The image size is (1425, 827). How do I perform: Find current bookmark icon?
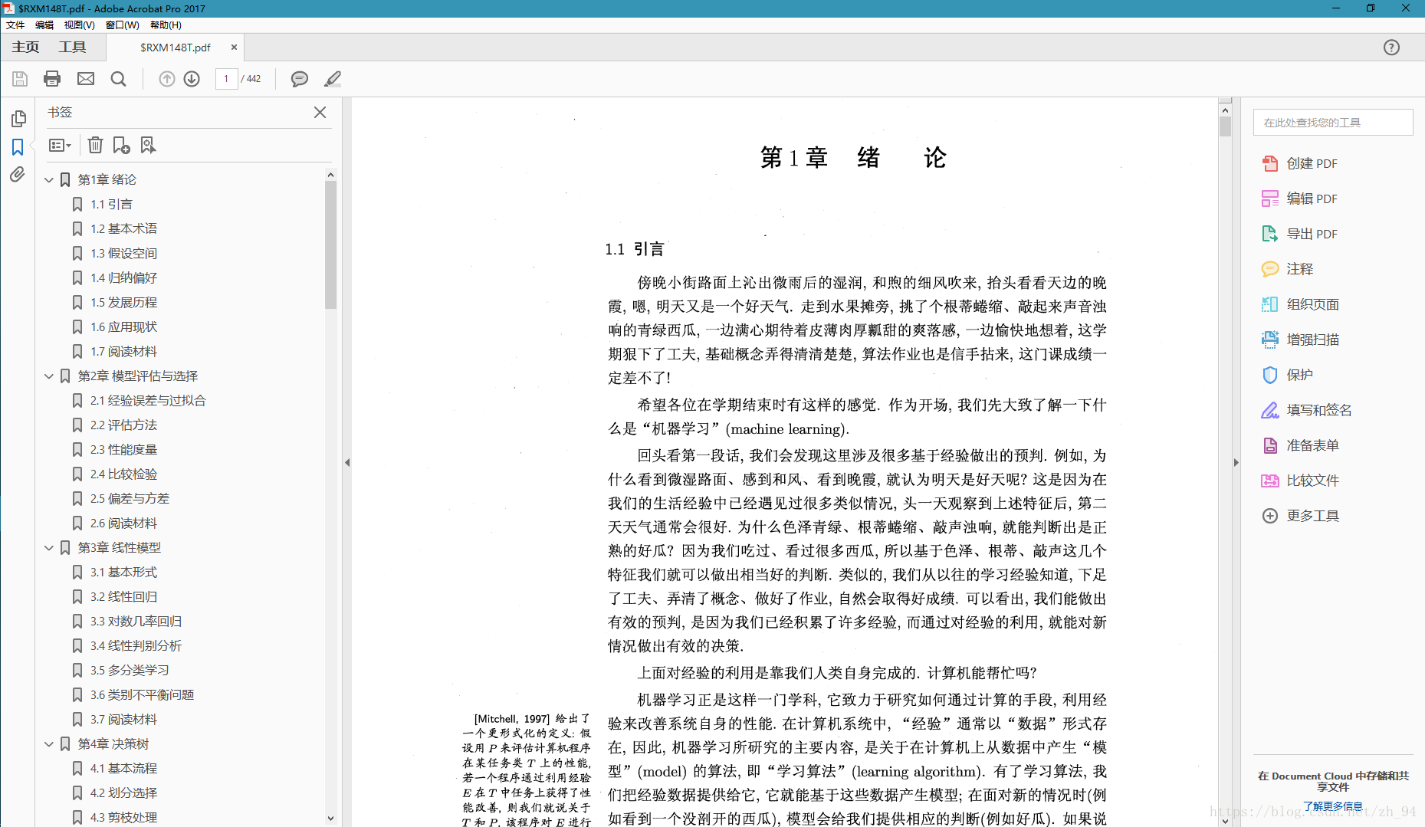(x=148, y=145)
